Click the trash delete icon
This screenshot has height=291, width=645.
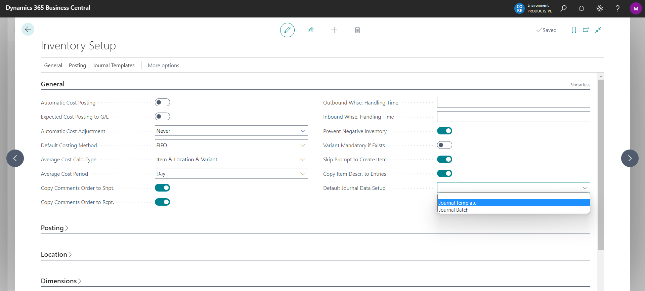point(357,30)
